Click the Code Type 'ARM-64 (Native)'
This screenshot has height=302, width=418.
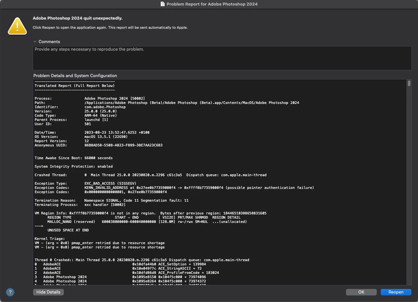click(x=100, y=115)
